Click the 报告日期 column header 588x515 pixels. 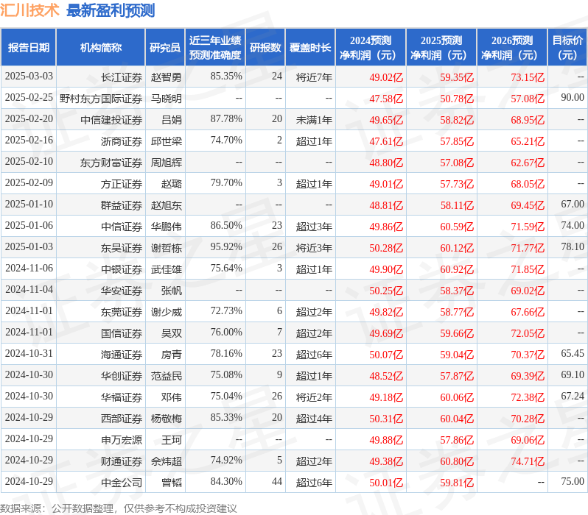[x=29, y=47]
